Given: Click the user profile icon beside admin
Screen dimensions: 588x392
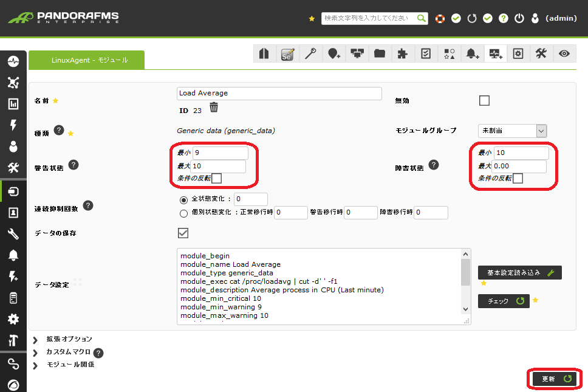Looking at the screenshot, I should coord(535,18).
